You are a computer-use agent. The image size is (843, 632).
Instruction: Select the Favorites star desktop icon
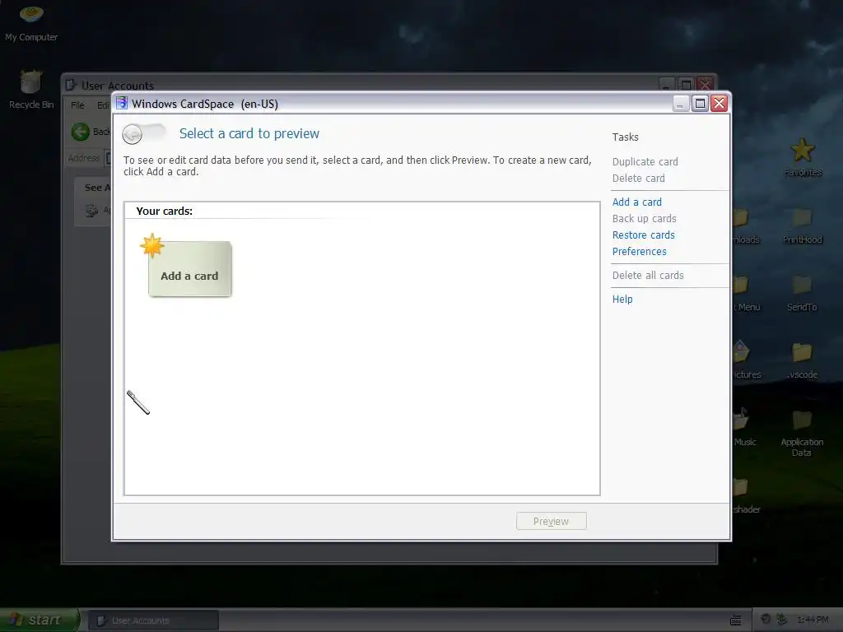point(802,157)
